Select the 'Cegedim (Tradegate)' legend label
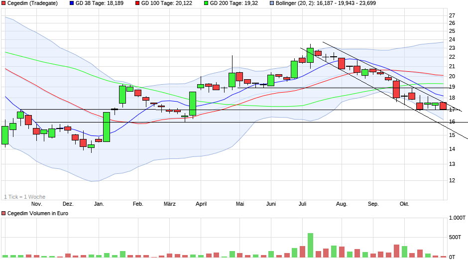 click(x=32, y=3)
